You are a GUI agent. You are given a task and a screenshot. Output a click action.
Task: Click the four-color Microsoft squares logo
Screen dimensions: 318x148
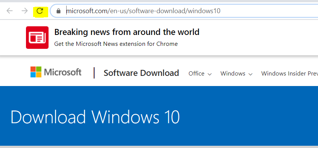click(x=36, y=72)
